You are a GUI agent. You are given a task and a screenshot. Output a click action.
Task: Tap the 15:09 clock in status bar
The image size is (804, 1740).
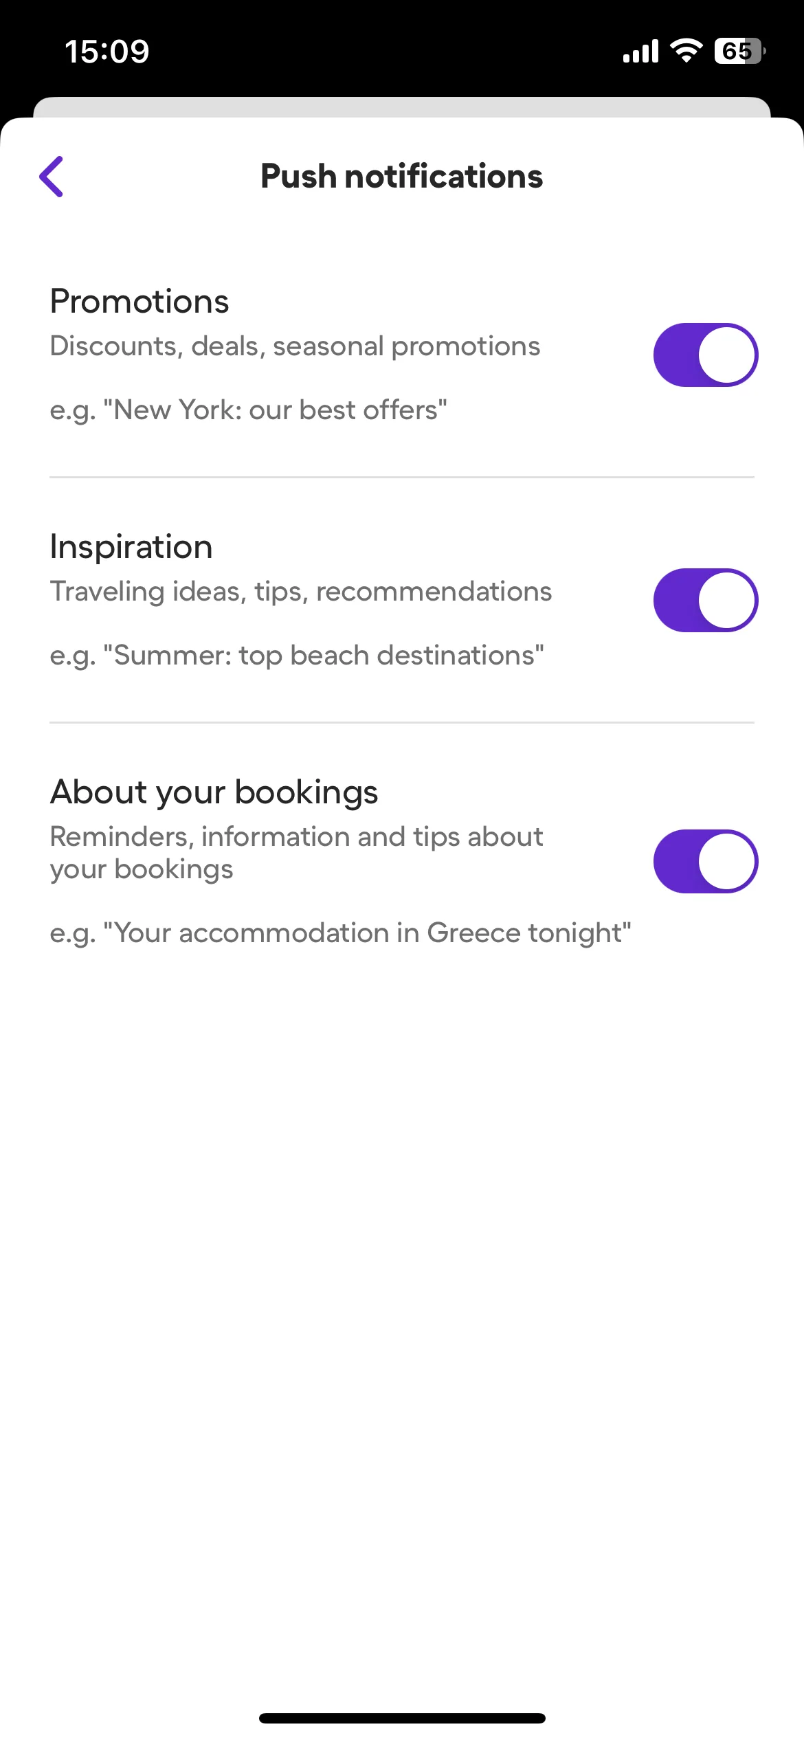click(x=107, y=52)
